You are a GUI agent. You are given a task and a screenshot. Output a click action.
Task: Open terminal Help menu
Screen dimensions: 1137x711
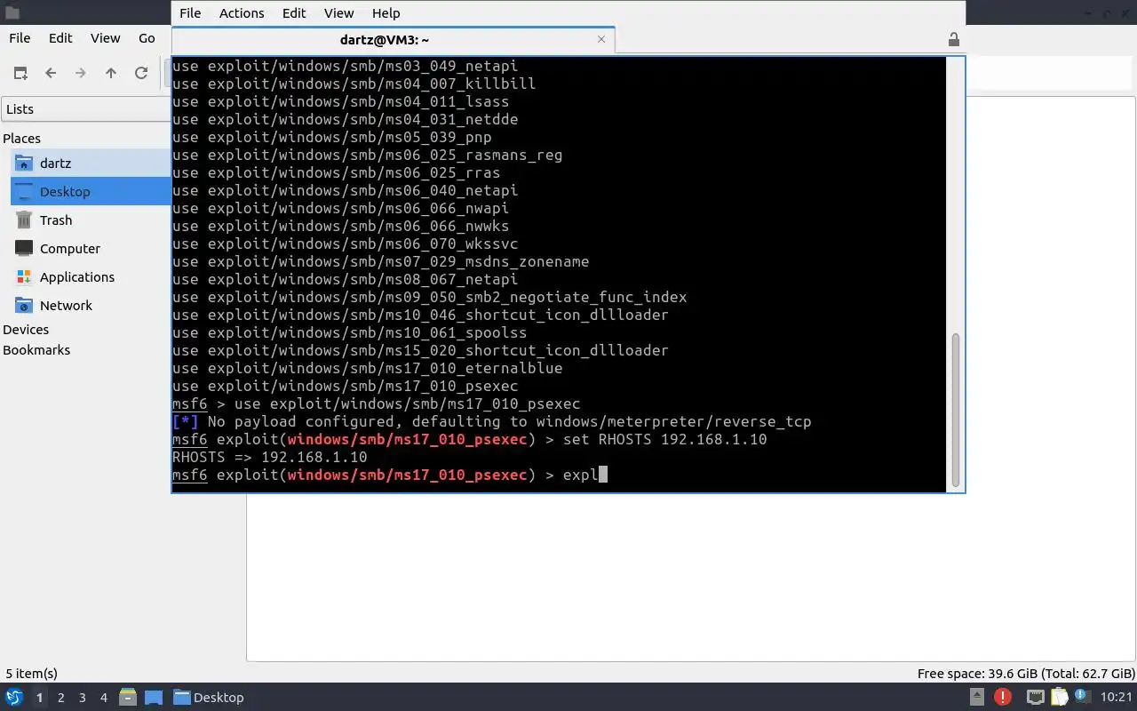[386, 13]
